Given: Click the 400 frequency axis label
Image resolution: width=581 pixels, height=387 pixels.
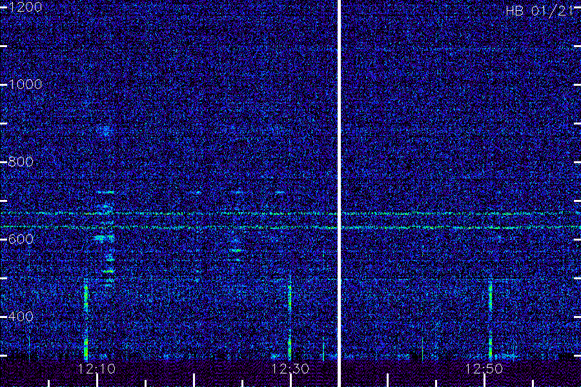Looking at the screenshot, I should tap(21, 317).
